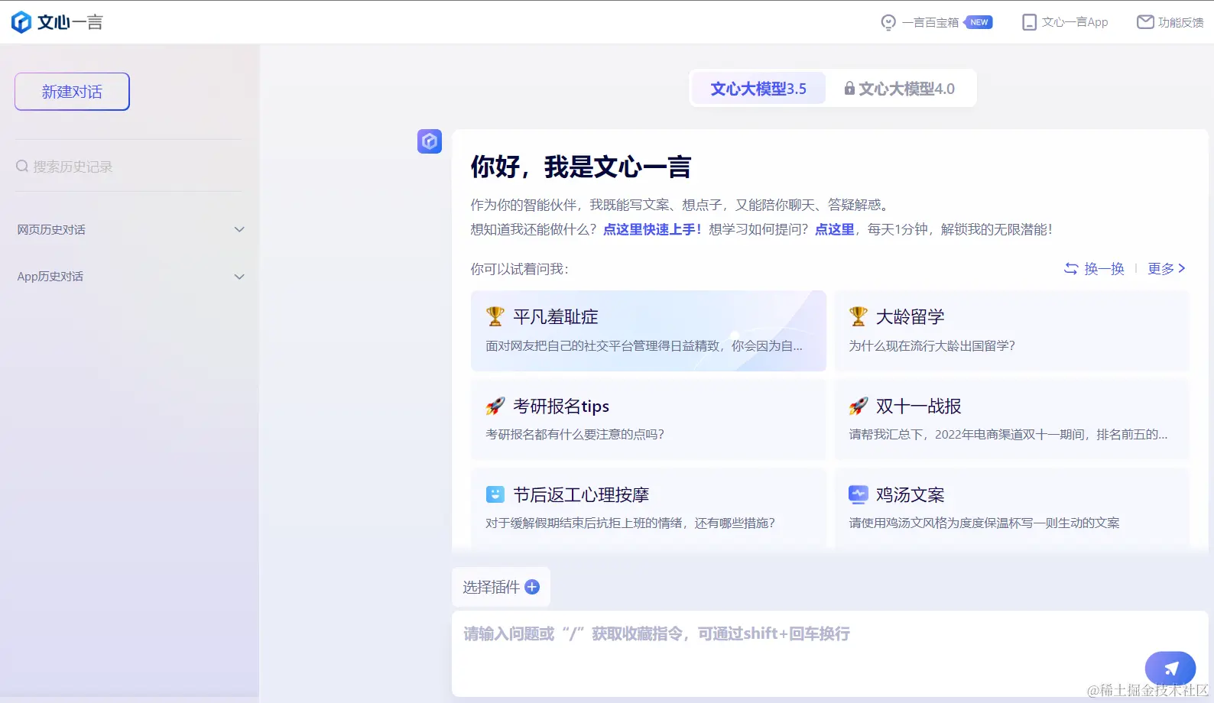Viewport: 1214px width, 703px height.
Task: Click the trophy icon on 平凡羞耻症
Action: click(x=495, y=316)
